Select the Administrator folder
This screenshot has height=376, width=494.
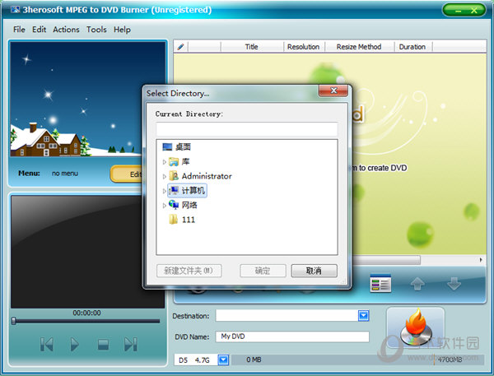pos(207,176)
